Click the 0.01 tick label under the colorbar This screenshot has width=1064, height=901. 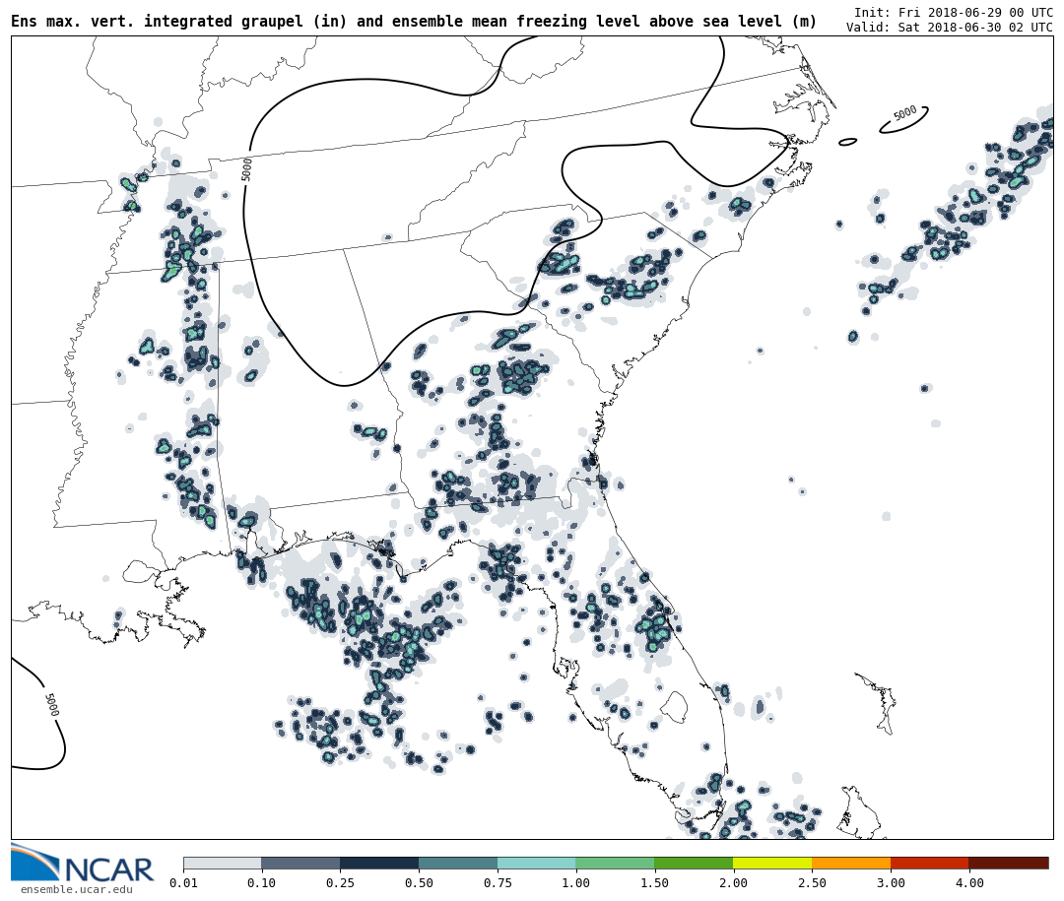pyautogui.click(x=183, y=883)
